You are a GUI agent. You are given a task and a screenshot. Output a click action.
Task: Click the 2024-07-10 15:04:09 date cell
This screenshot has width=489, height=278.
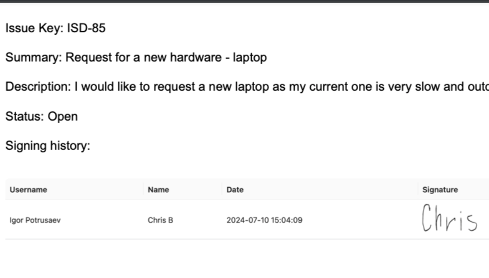coord(265,220)
